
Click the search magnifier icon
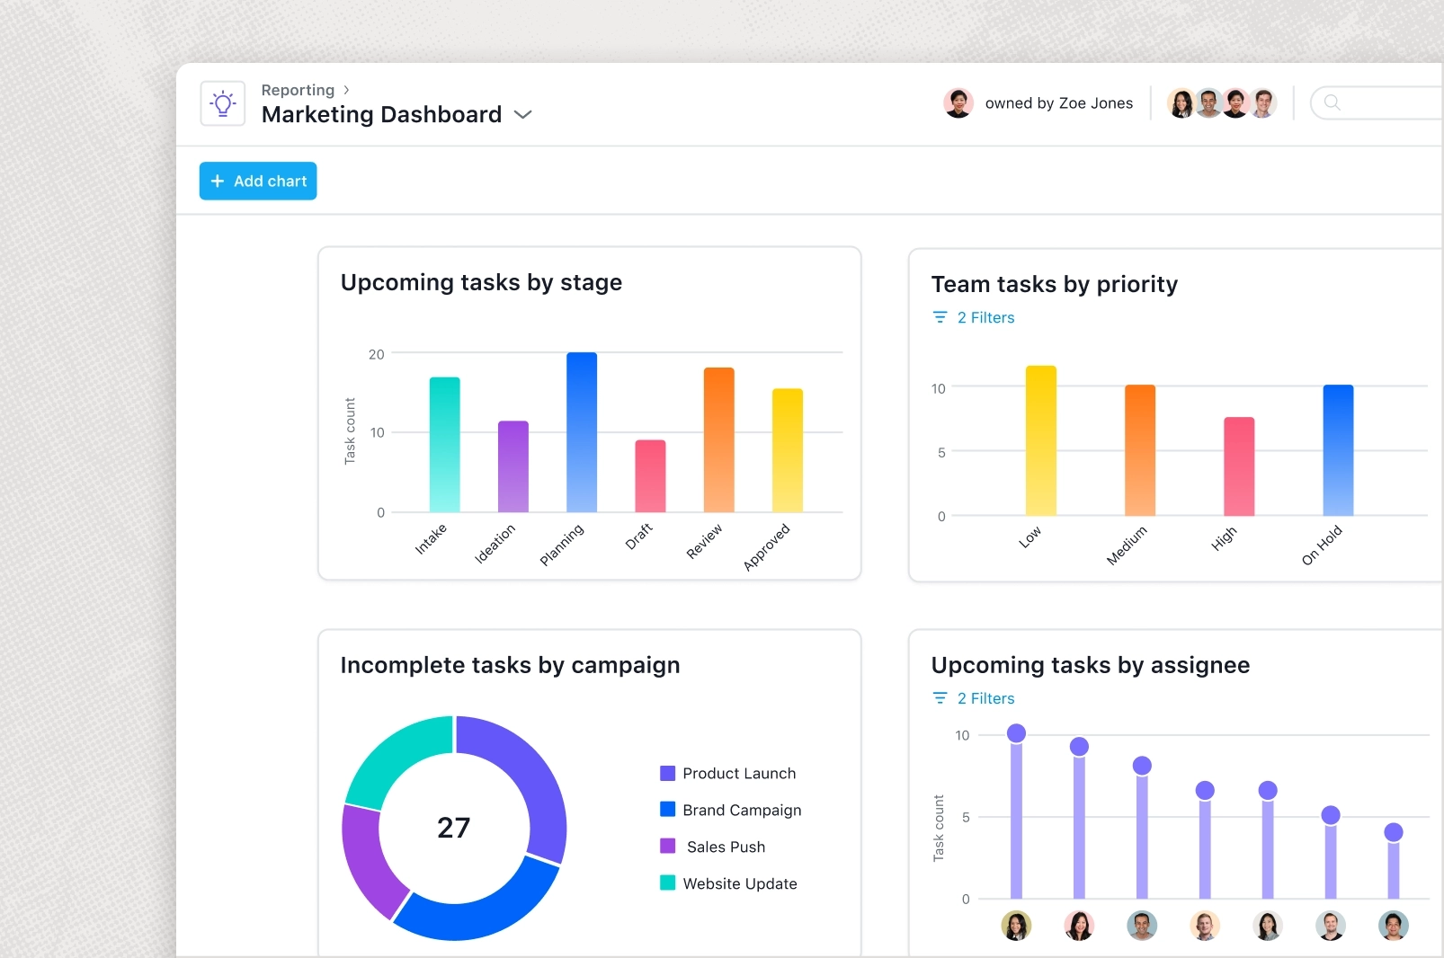click(1331, 103)
